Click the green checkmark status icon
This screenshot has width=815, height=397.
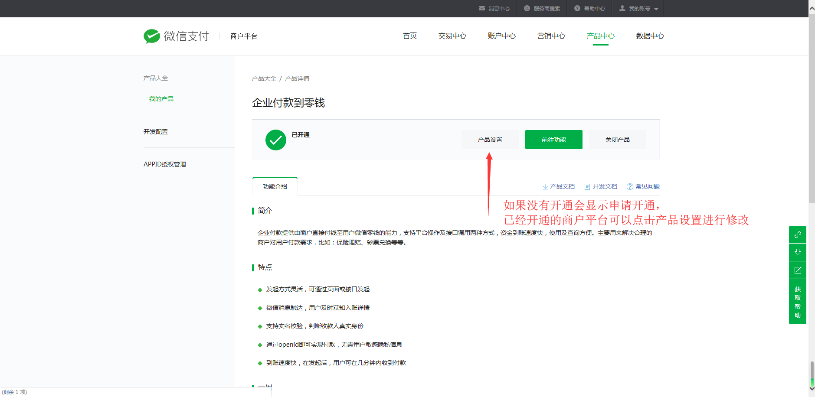click(275, 140)
